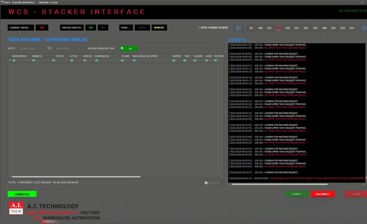Image resolution: width=367 pixels, height=224 pixels.
Task: Open the Column column filter icon
Action: pyautogui.click(x=195, y=60)
